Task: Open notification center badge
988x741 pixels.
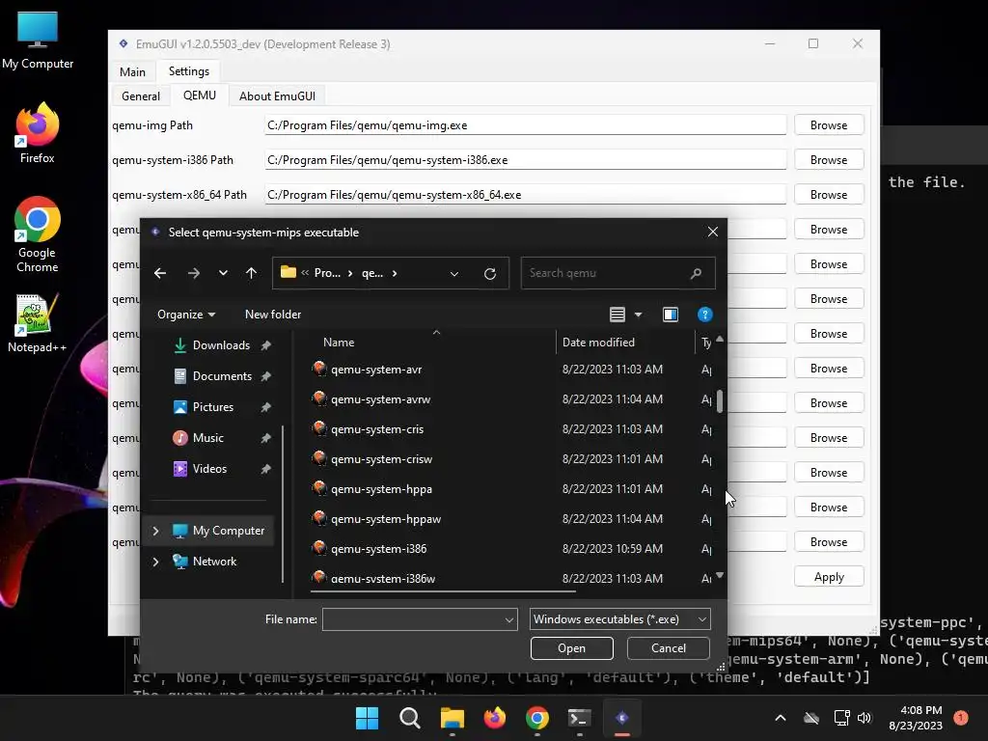Action: point(961,717)
